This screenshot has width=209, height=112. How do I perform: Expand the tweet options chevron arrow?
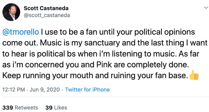click(x=206, y=8)
